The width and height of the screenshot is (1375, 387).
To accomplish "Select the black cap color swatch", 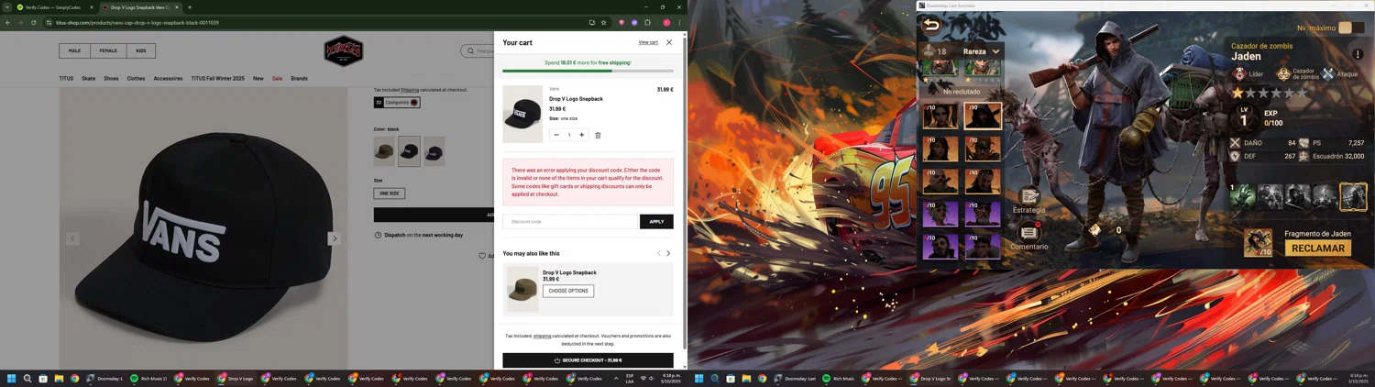I will pos(409,151).
